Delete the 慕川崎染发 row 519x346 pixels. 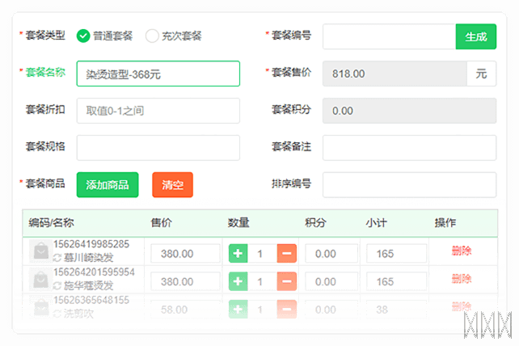(462, 251)
